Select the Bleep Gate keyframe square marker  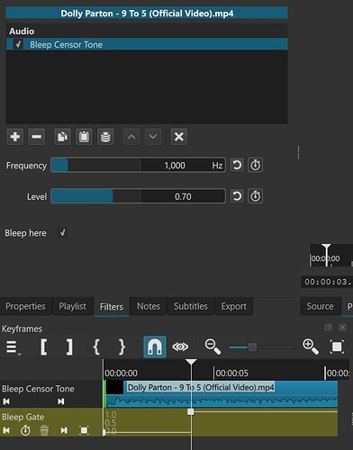(x=191, y=412)
